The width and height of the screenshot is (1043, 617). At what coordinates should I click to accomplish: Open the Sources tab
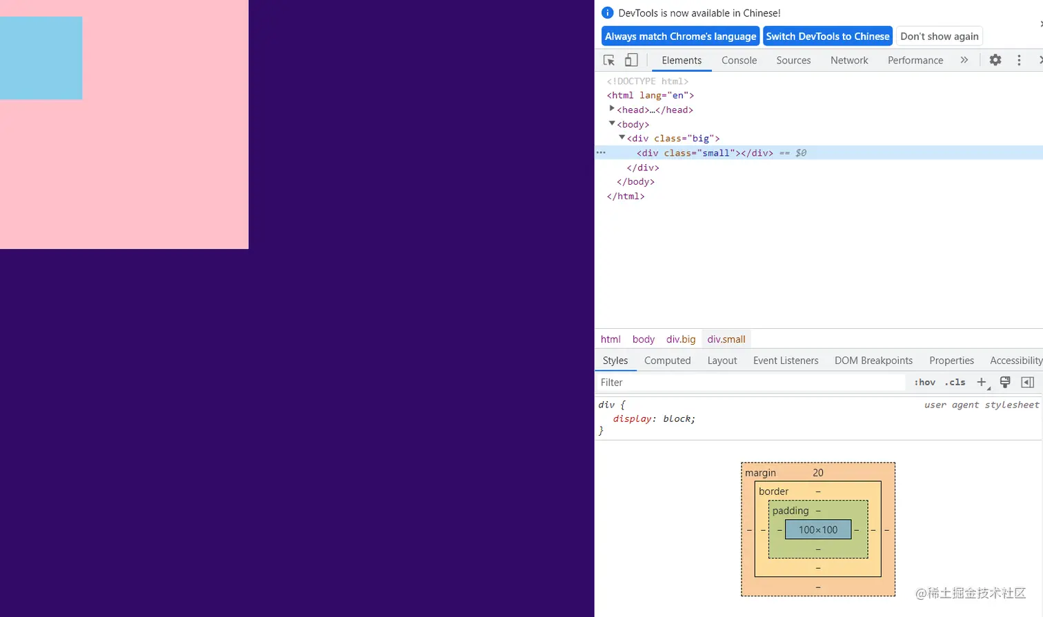pos(793,60)
